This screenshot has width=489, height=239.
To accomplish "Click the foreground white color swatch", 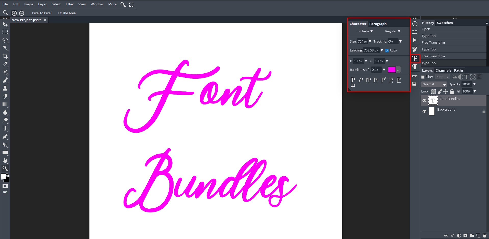I will (3, 176).
